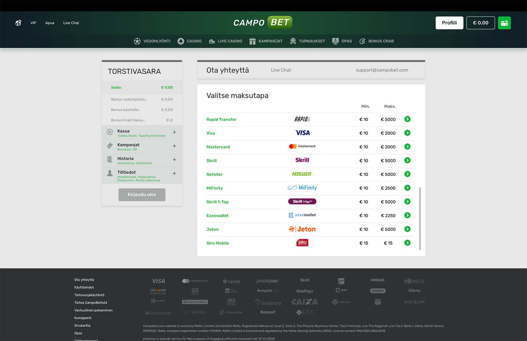
Task: Open the Profiili button
Action: click(x=449, y=23)
